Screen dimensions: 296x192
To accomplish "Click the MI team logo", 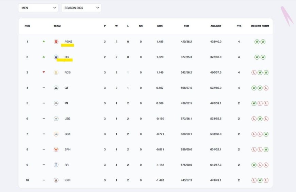I will coord(56,103).
